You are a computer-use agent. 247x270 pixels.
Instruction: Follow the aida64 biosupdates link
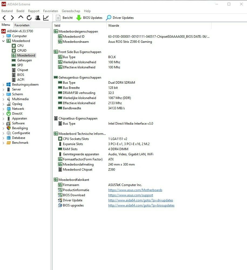[141, 205]
